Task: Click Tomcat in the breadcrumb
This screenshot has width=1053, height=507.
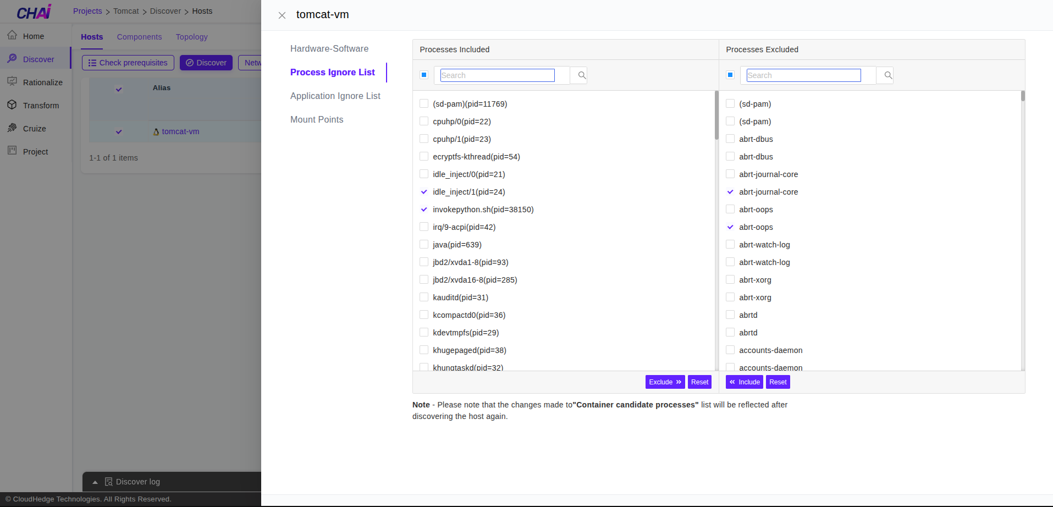Action: (126, 11)
